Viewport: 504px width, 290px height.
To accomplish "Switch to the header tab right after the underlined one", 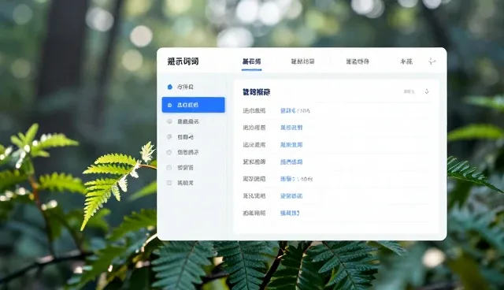I will (302, 61).
